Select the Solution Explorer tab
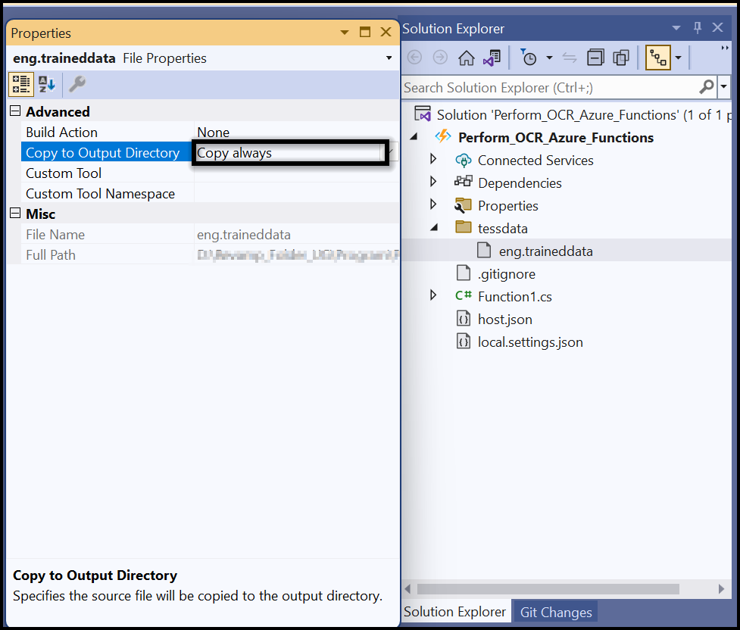This screenshot has height=630, width=740. tap(455, 611)
